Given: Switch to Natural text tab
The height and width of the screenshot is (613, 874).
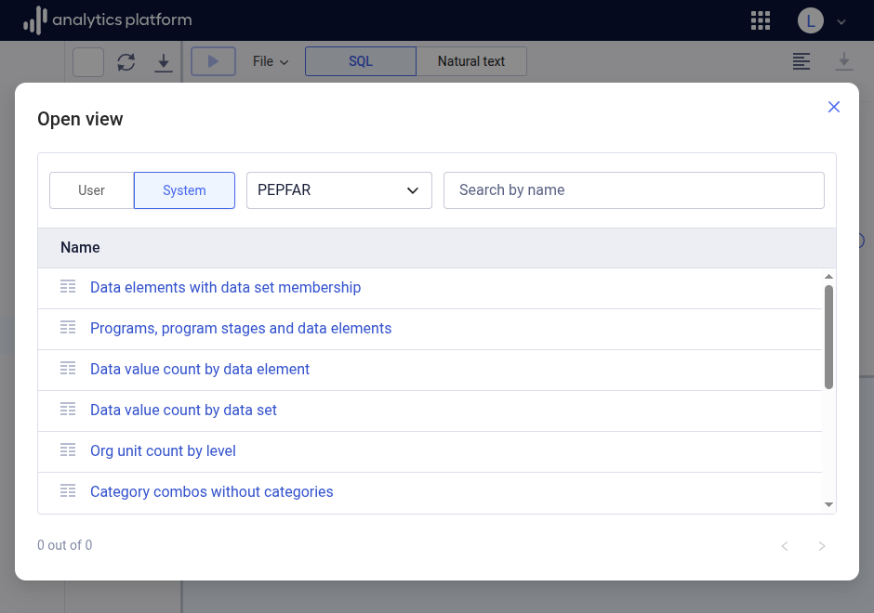Looking at the screenshot, I should 471,61.
